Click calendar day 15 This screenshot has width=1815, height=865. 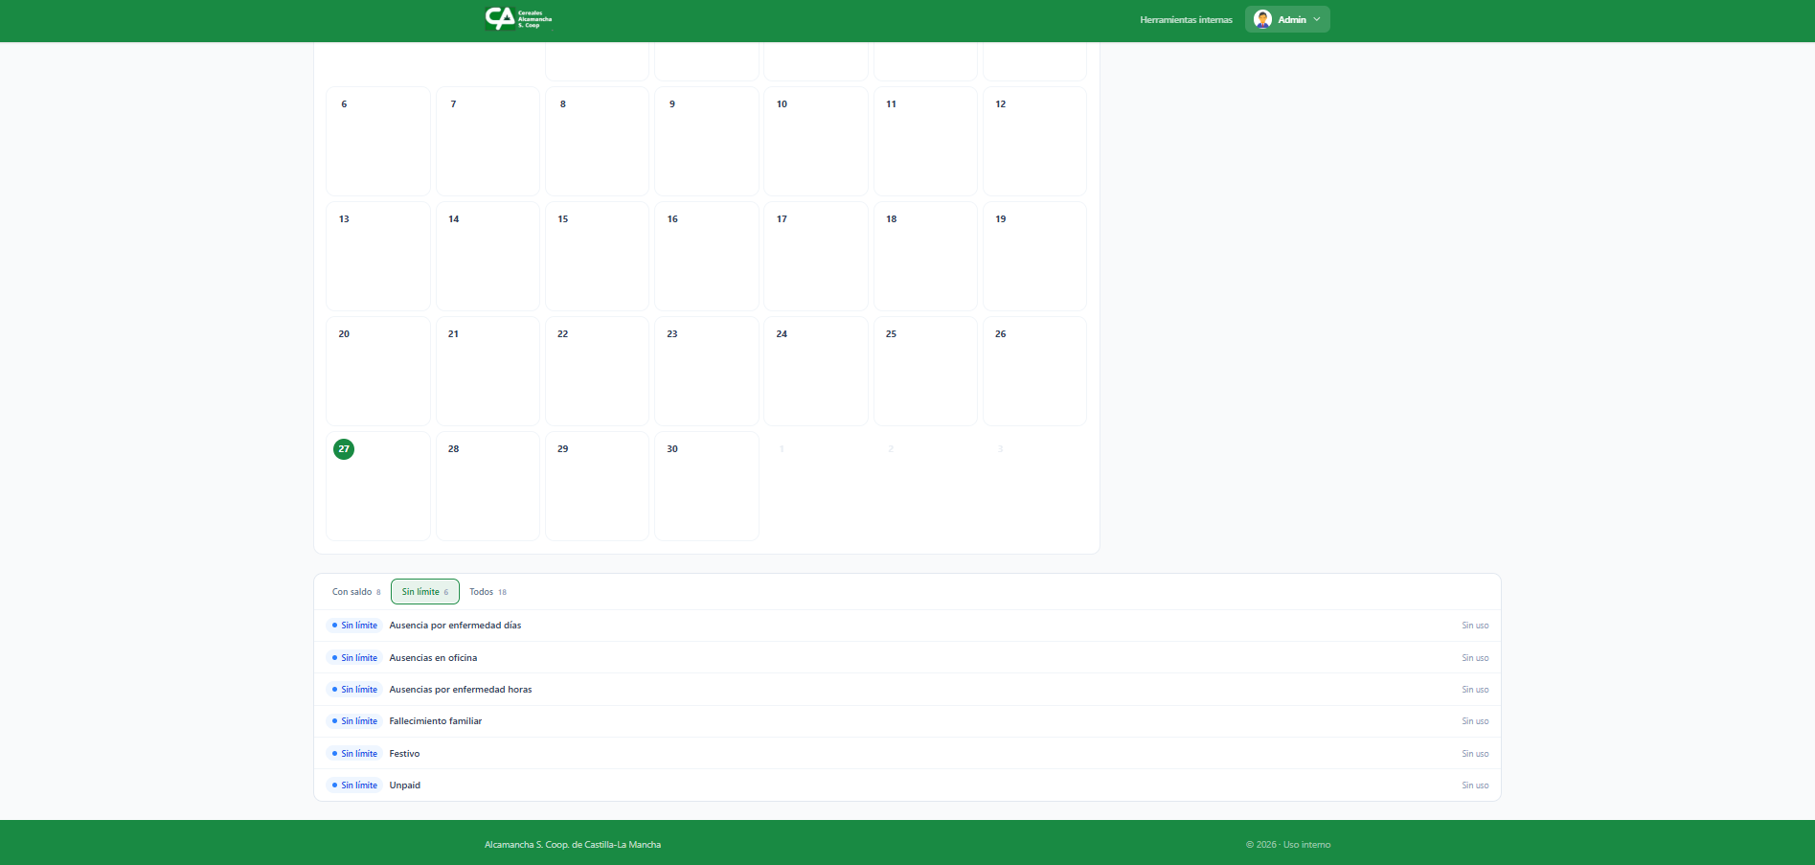coord(597,256)
